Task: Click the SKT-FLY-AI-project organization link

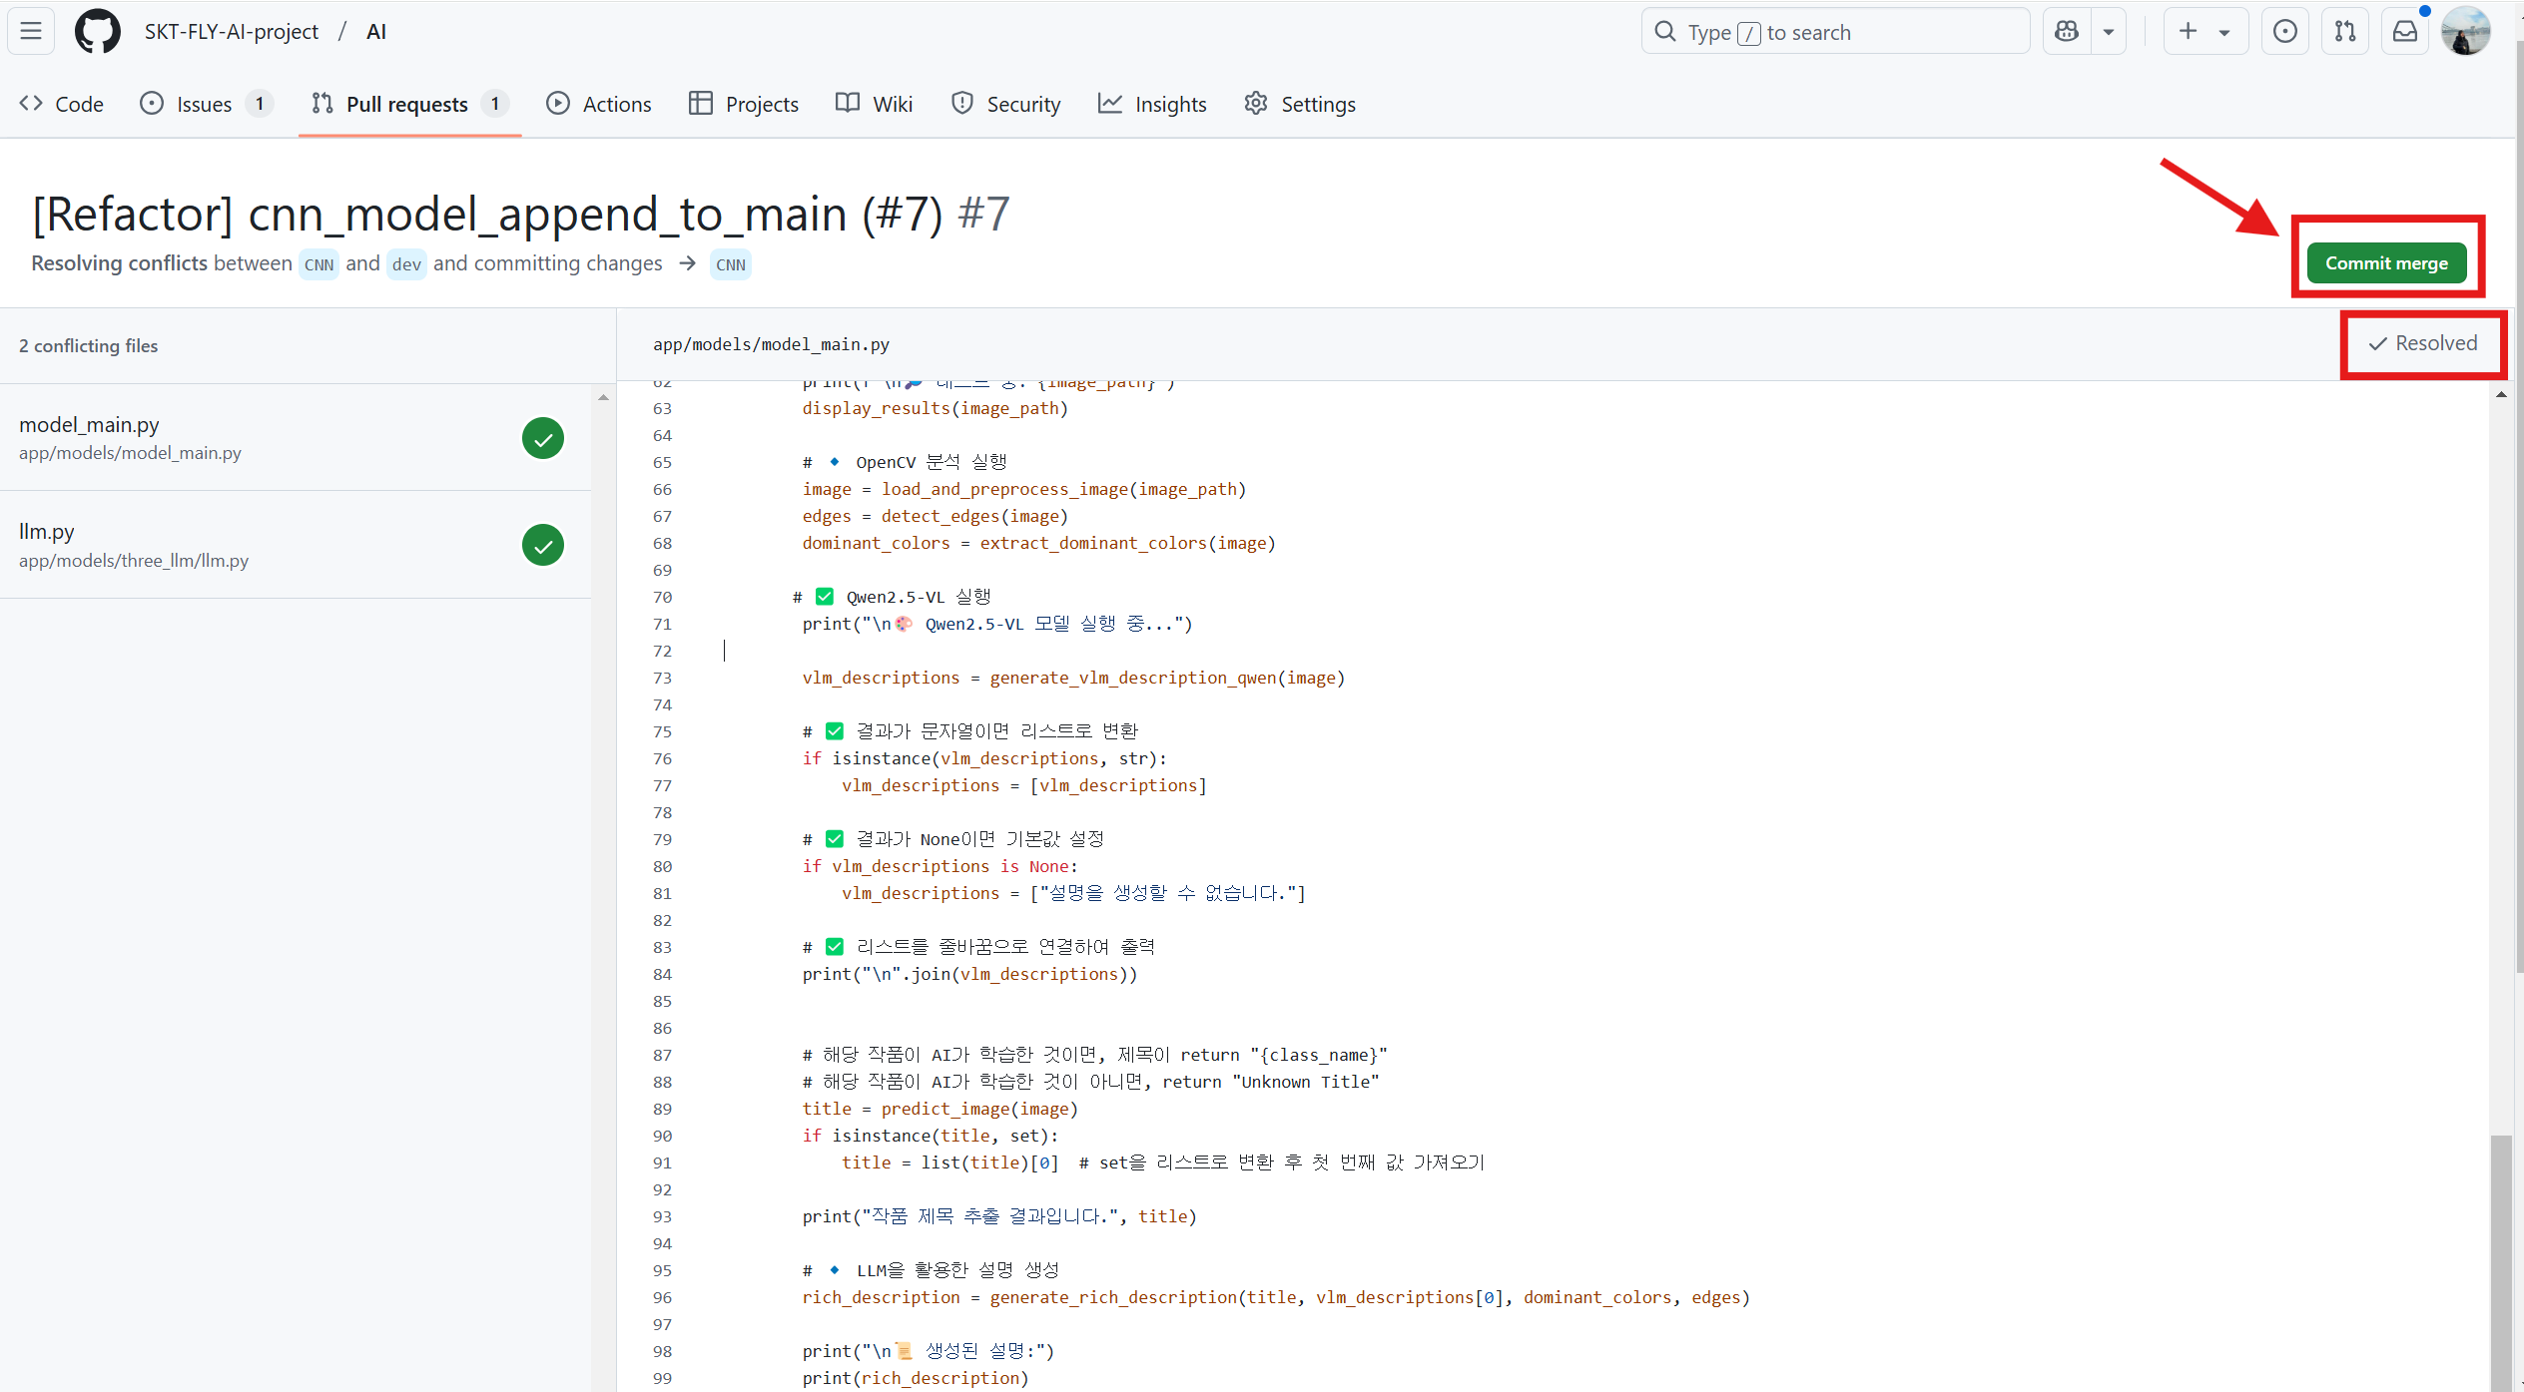Action: coord(231,31)
